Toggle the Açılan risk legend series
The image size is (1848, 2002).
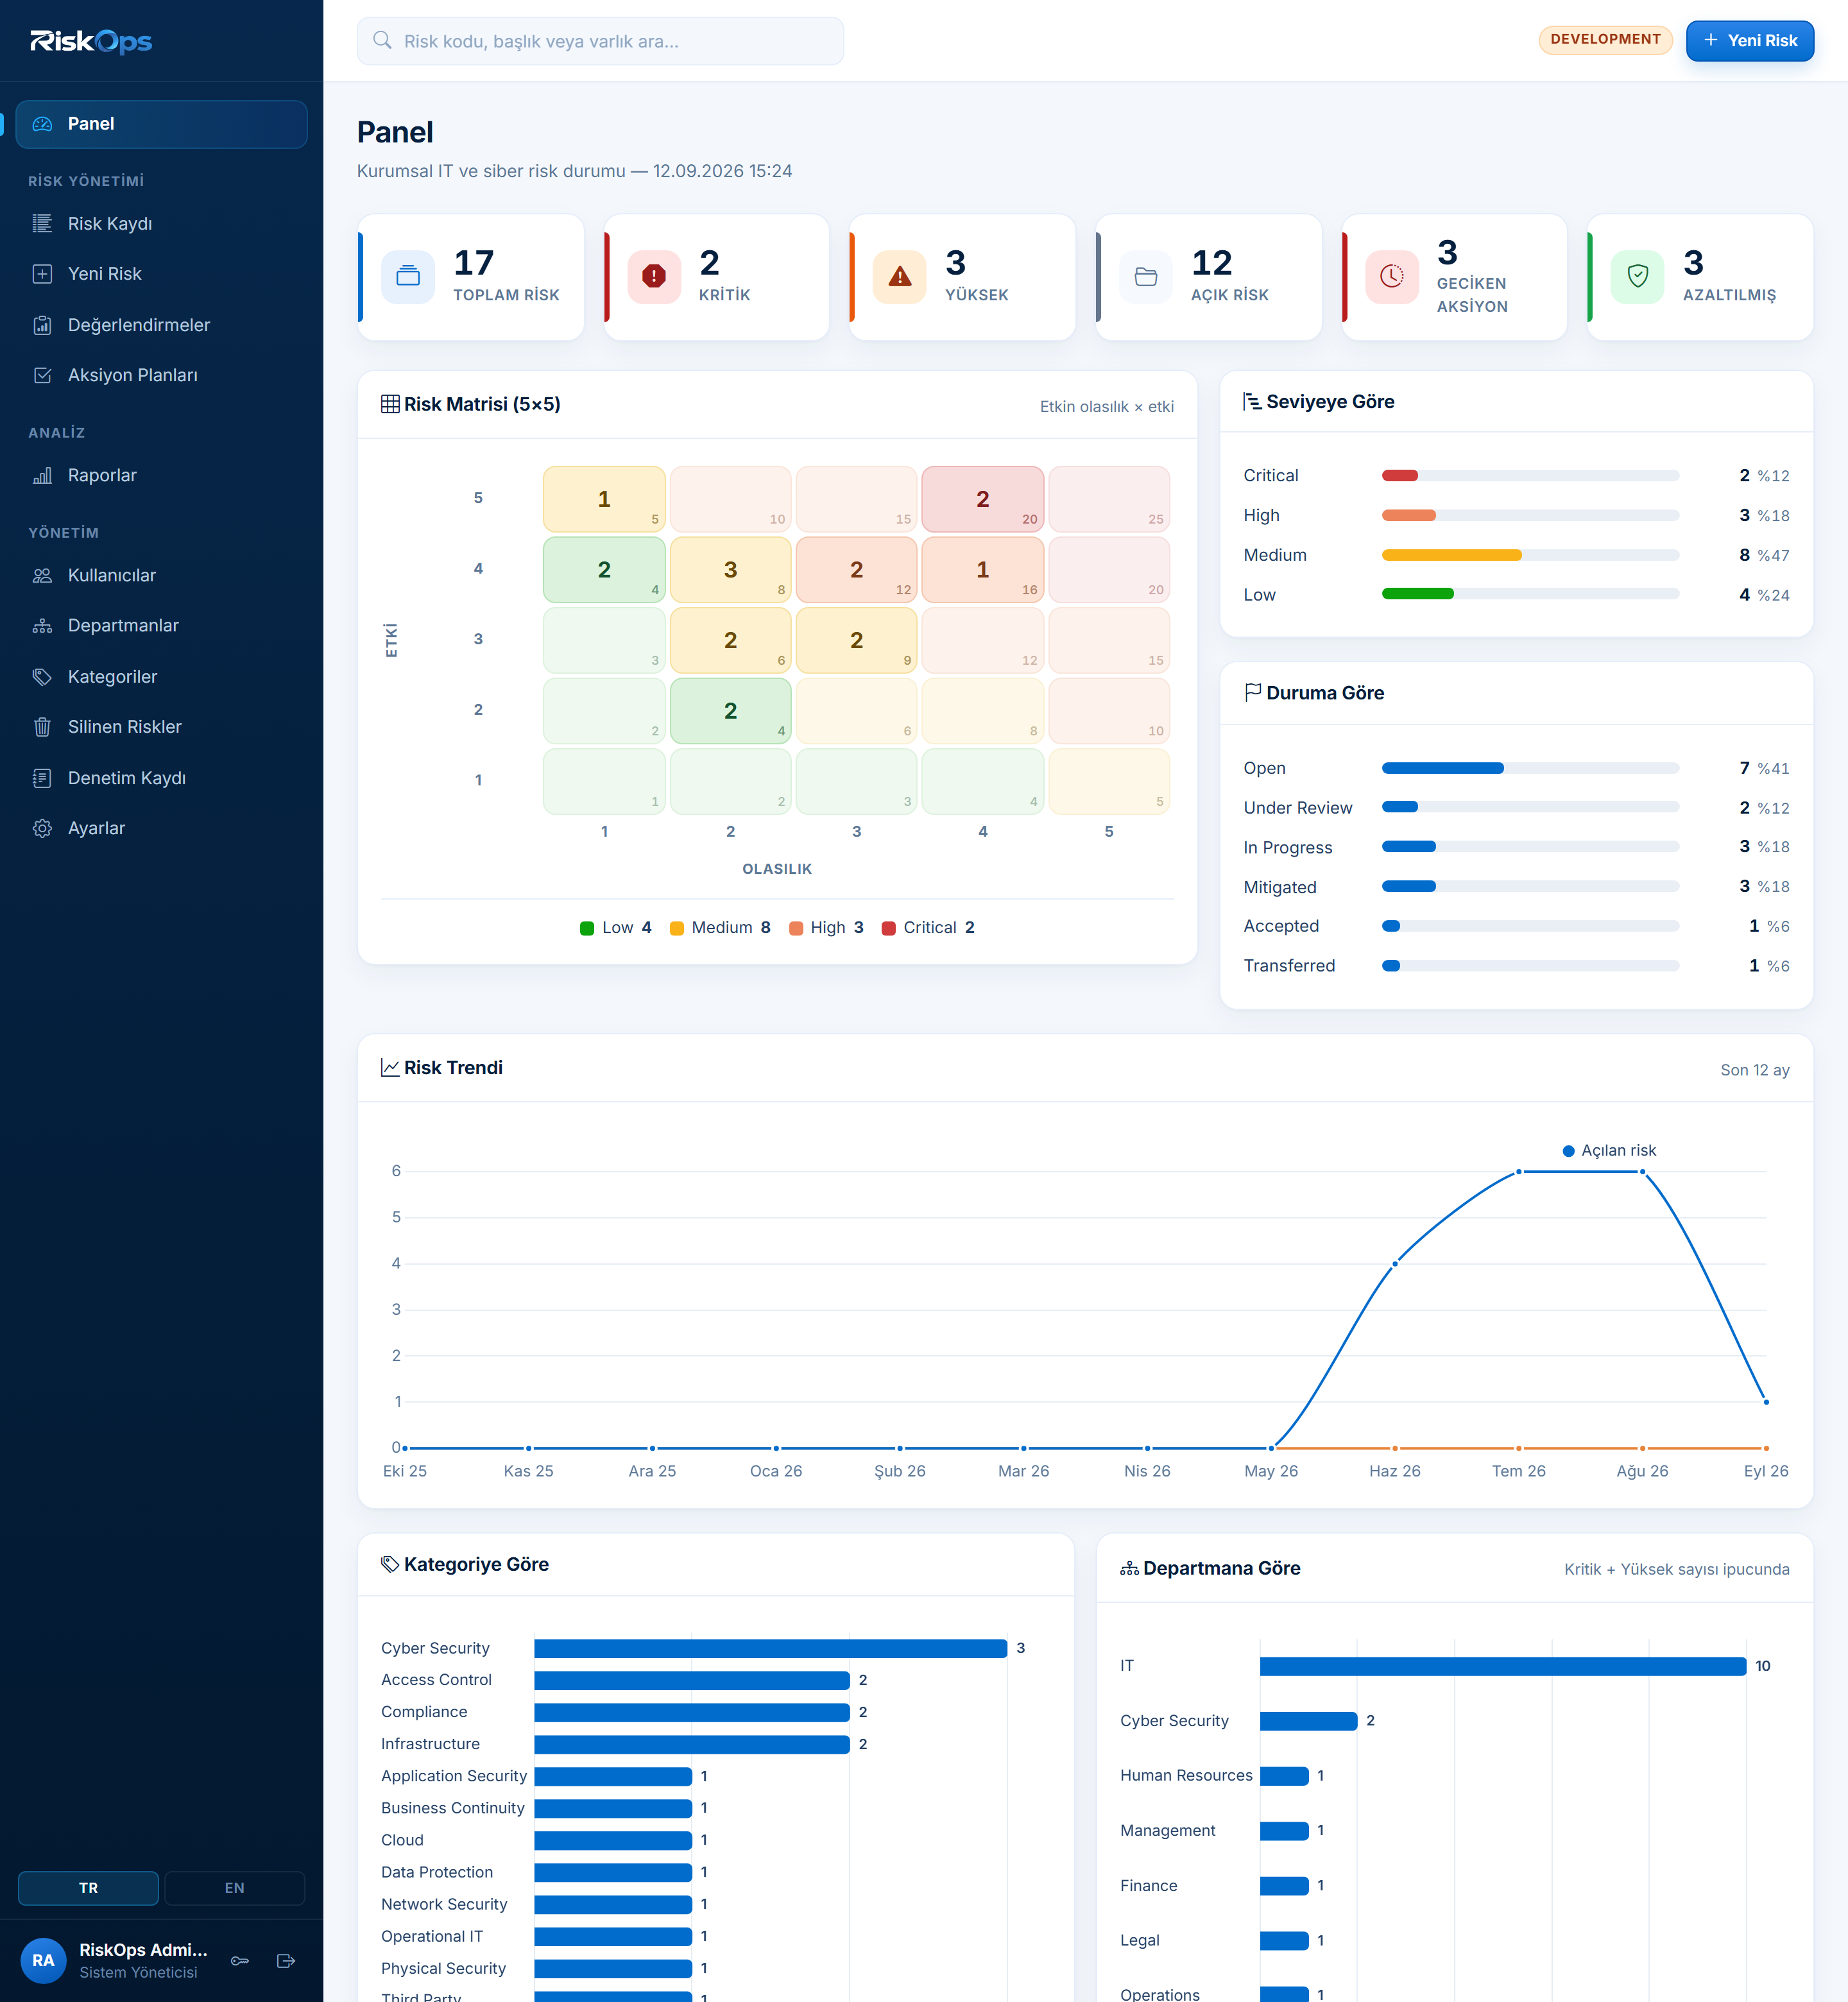pyautogui.click(x=1609, y=1150)
